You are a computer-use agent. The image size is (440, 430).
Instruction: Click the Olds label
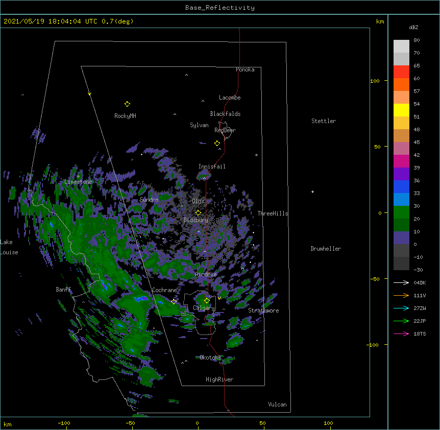tap(198, 201)
